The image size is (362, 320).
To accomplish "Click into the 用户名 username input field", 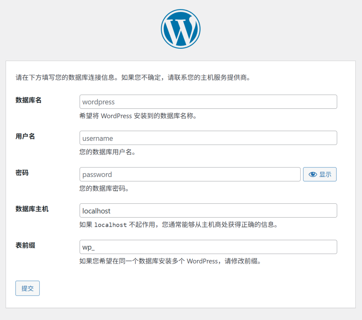I will tap(208, 138).
